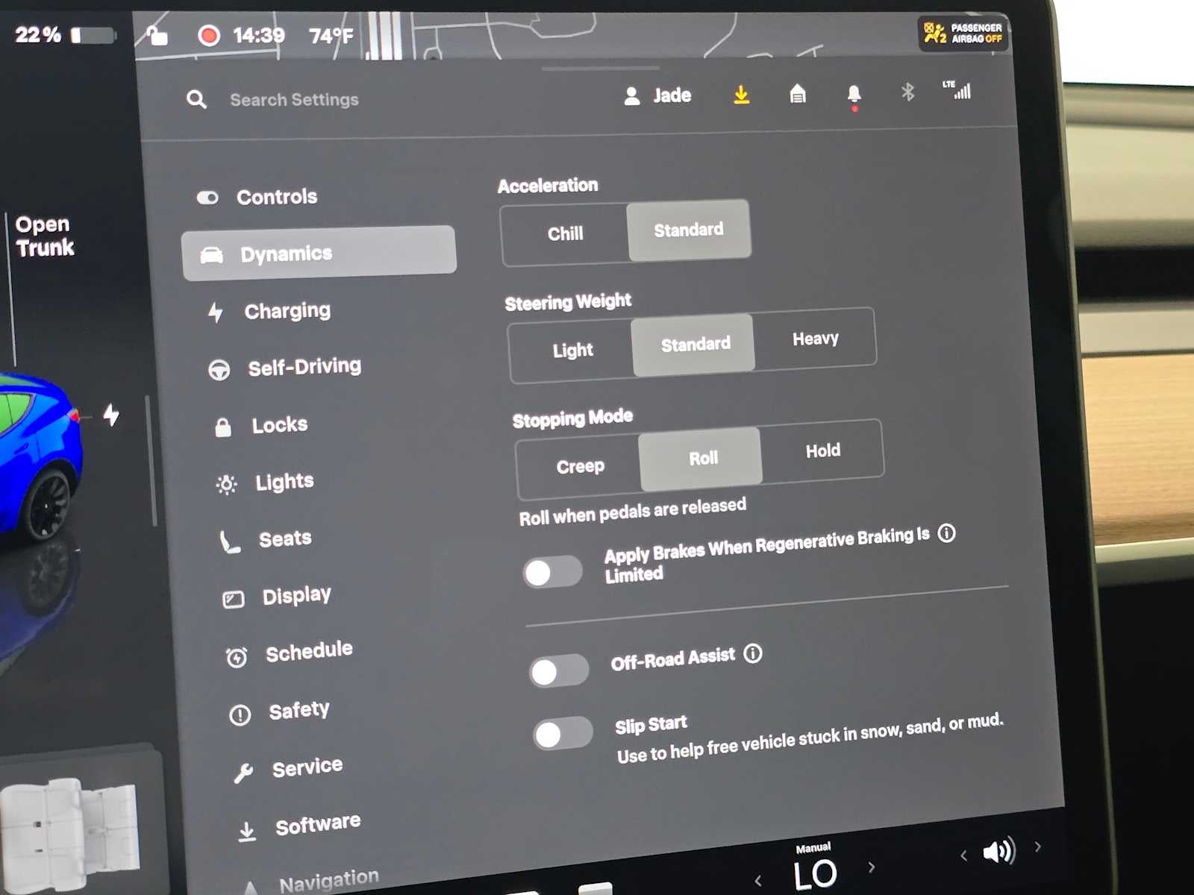Tap the 14:39 clock display
This screenshot has height=895, width=1194.
point(258,35)
